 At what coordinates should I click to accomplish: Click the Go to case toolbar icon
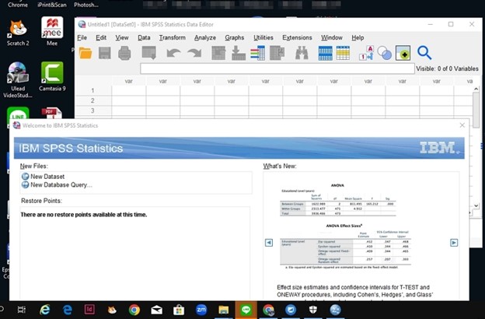point(218,53)
